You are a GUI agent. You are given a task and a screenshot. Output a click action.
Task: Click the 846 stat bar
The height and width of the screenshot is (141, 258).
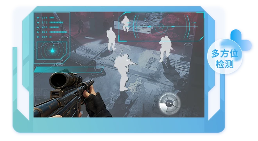click(x=58, y=32)
